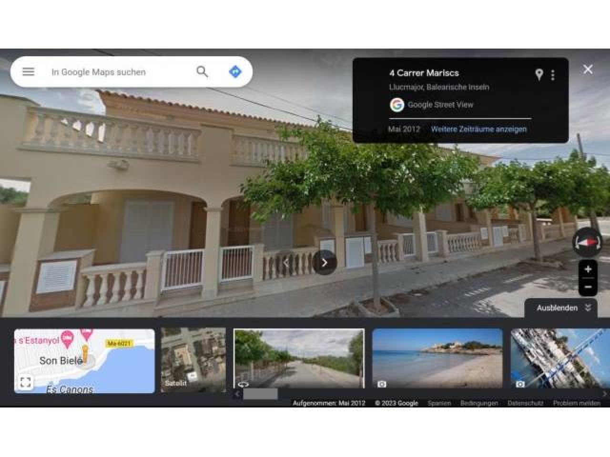This screenshot has height=457, width=610.
Task: Report via Problem melden link
Action: (x=576, y=403)
